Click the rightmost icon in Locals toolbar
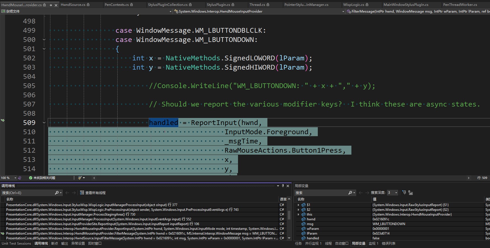The image size is (490, 248). tap(410, 193)
